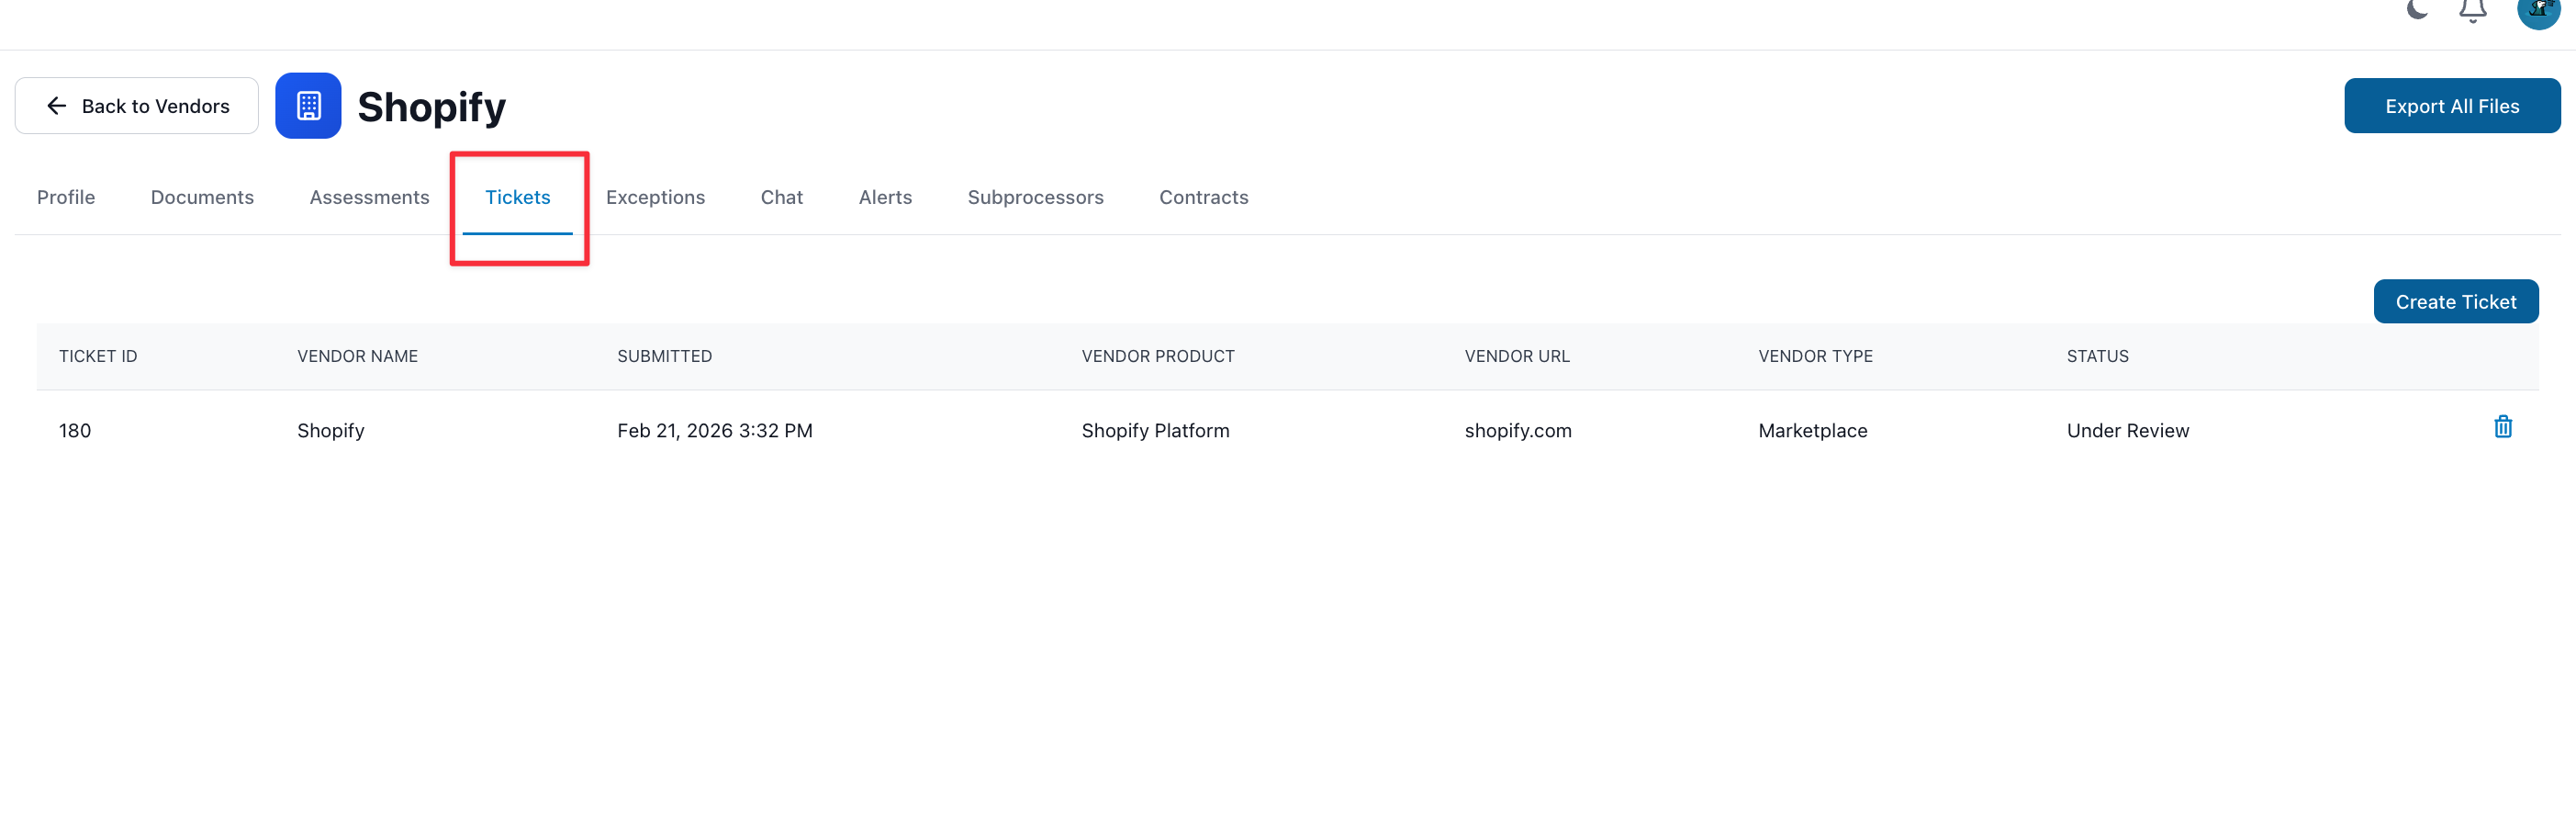
Task: Open user avatar menu
Action: pyautogui.click(x=2538, y=12)
